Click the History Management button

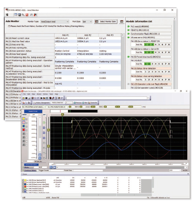click(x=41, y=103)
